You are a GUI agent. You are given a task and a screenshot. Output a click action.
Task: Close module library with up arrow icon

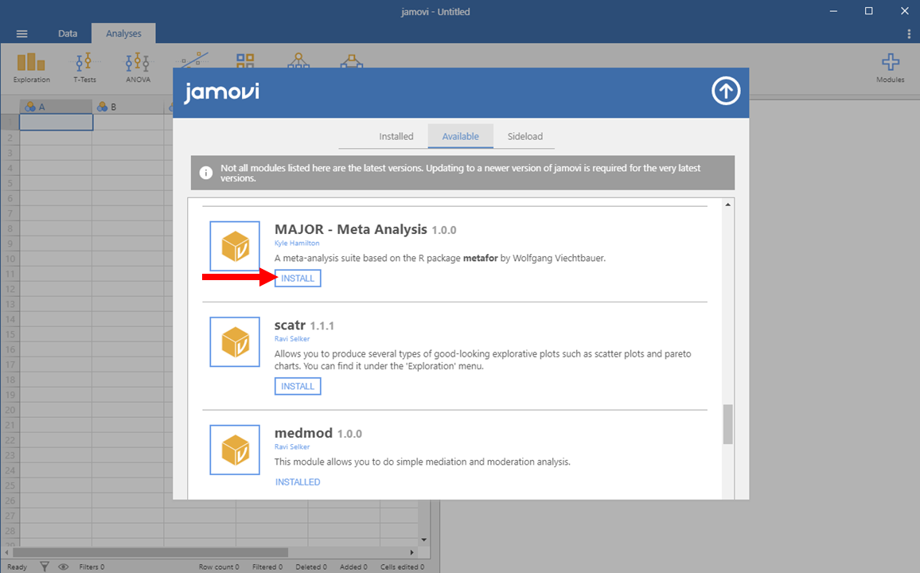pyautogui.click(x=725, y=92)
